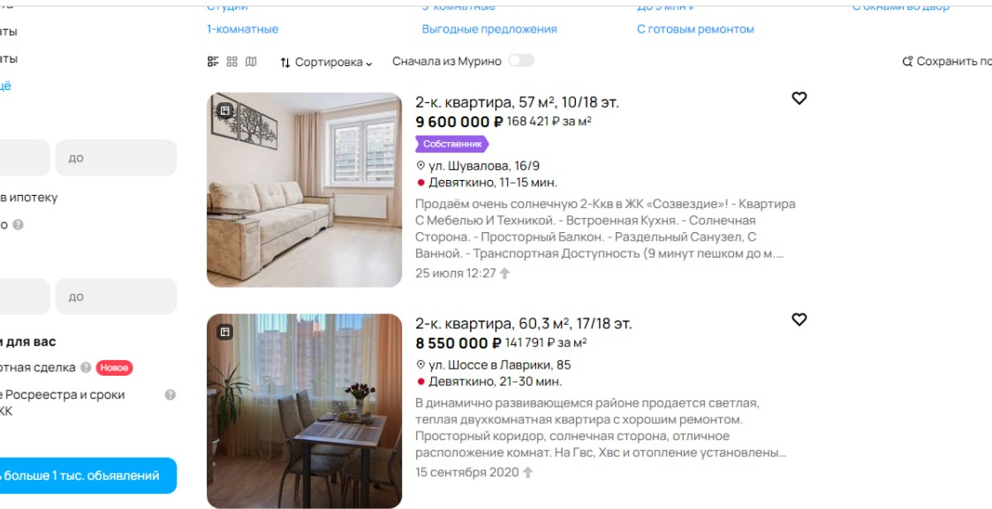
Task: Open the Сортировка dropdown
Action: click(327, 62)
